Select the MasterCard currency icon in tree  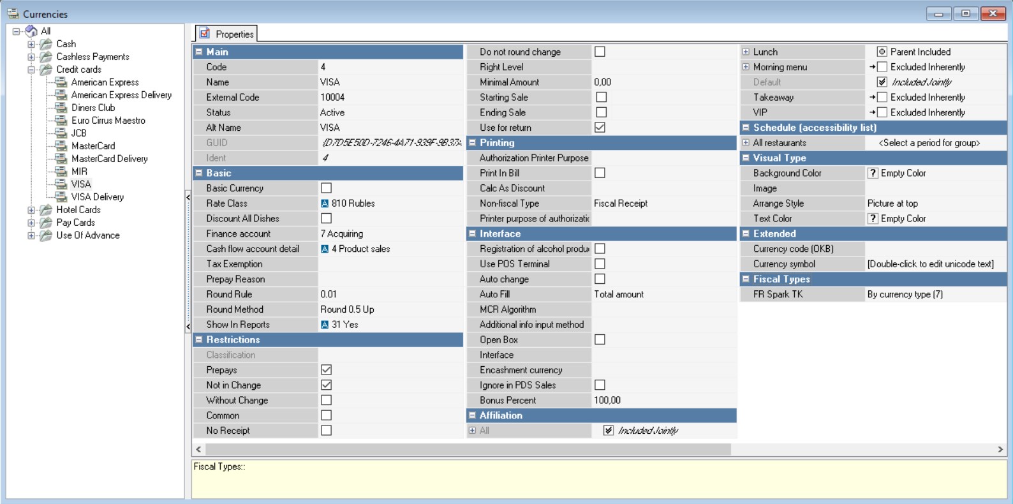click(61, 145)
